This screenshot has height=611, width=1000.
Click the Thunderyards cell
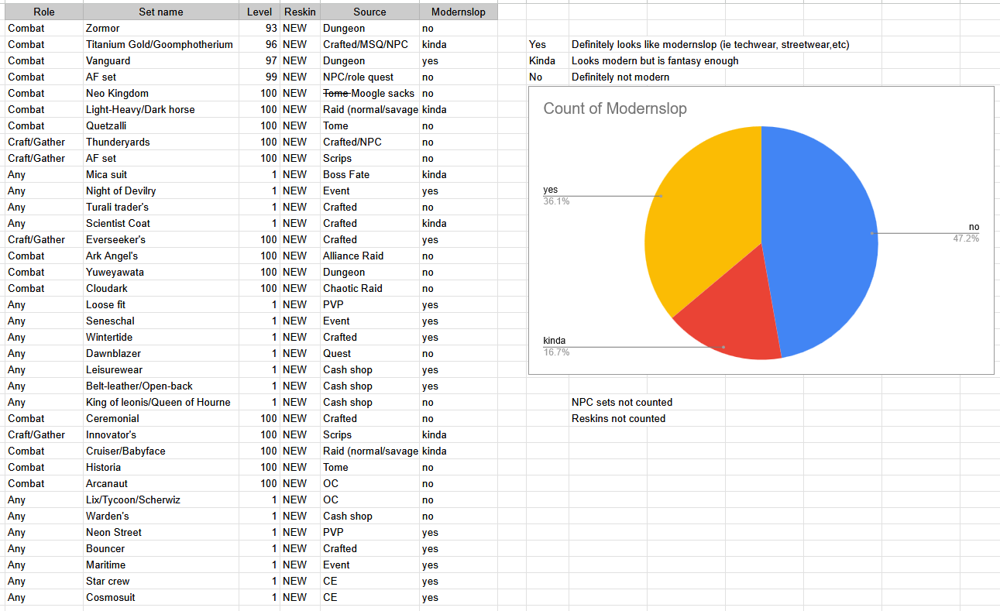161,142
